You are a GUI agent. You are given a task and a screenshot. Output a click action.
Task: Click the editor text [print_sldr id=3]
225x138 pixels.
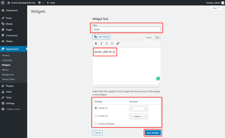105,52
